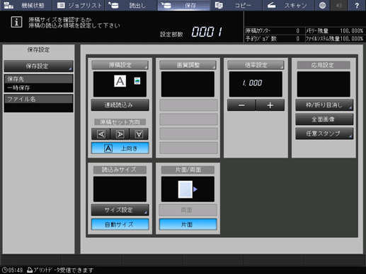Expand the 原稿設定 original settings button
The height and width of the screenshot is (274, 366).
[120, 65]
